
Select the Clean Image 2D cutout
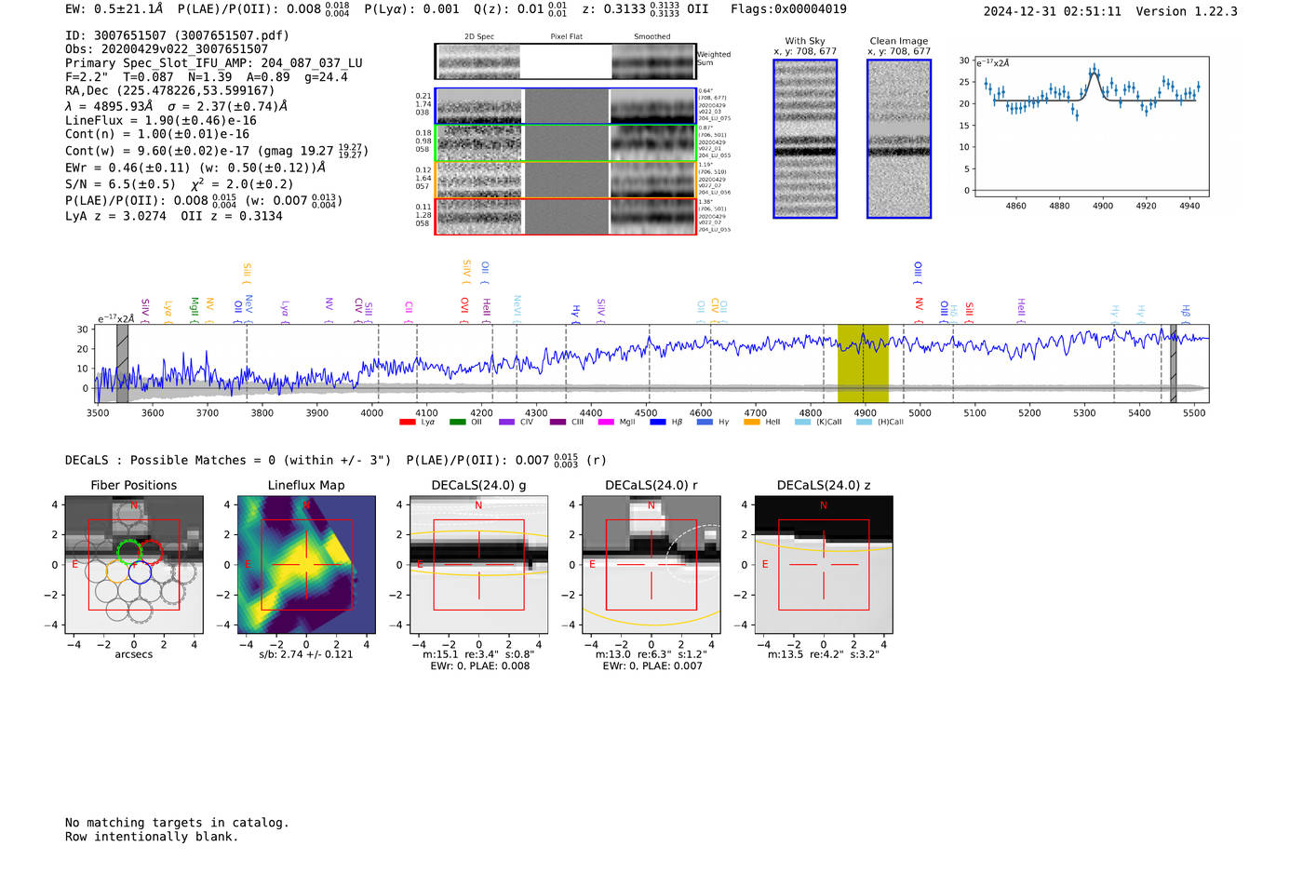pos(899,139)
